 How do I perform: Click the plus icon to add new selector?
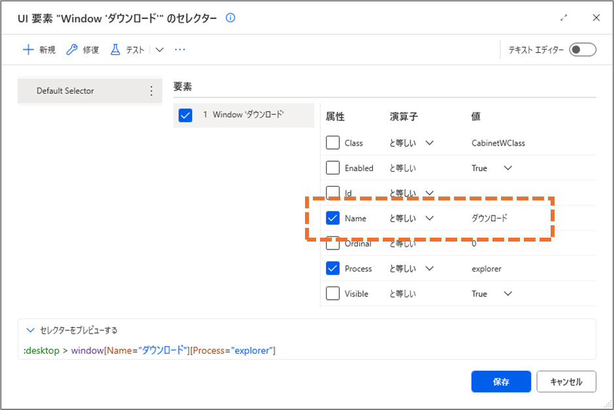(28, 50)
